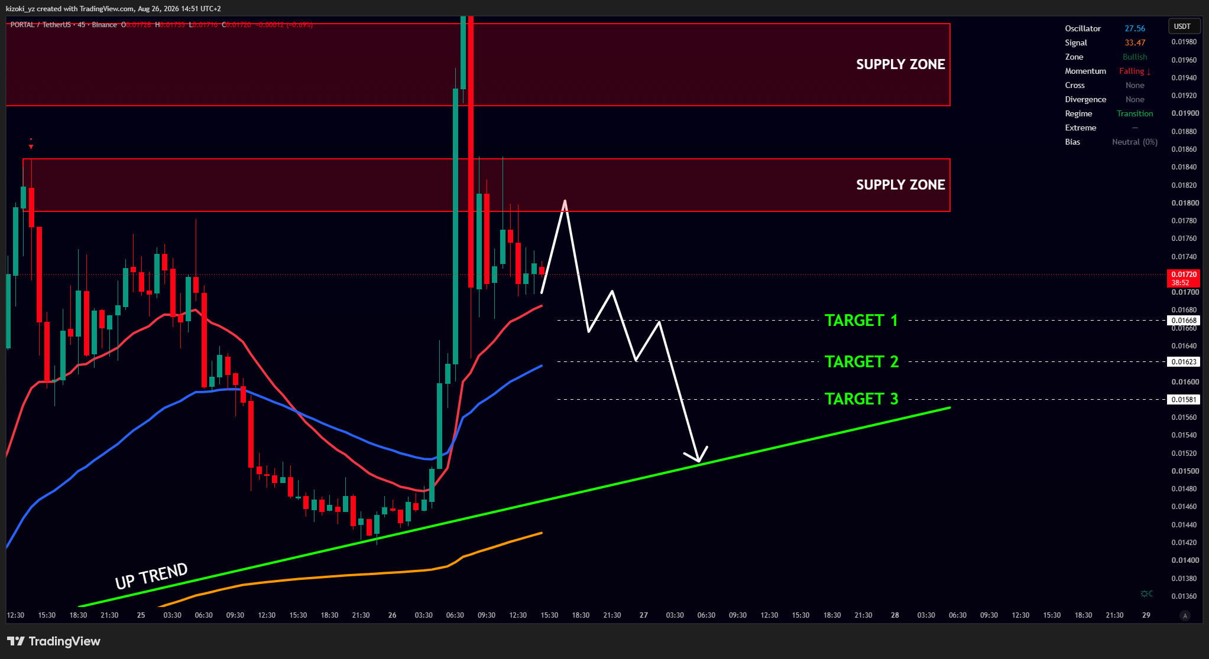Click the 0.01900 price axis tick
The width and height of the screenshot is (1209, 659).
tap(1185, 113)
